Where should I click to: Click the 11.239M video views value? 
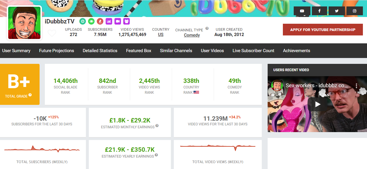pyautogui.click(x=215, y=119)
